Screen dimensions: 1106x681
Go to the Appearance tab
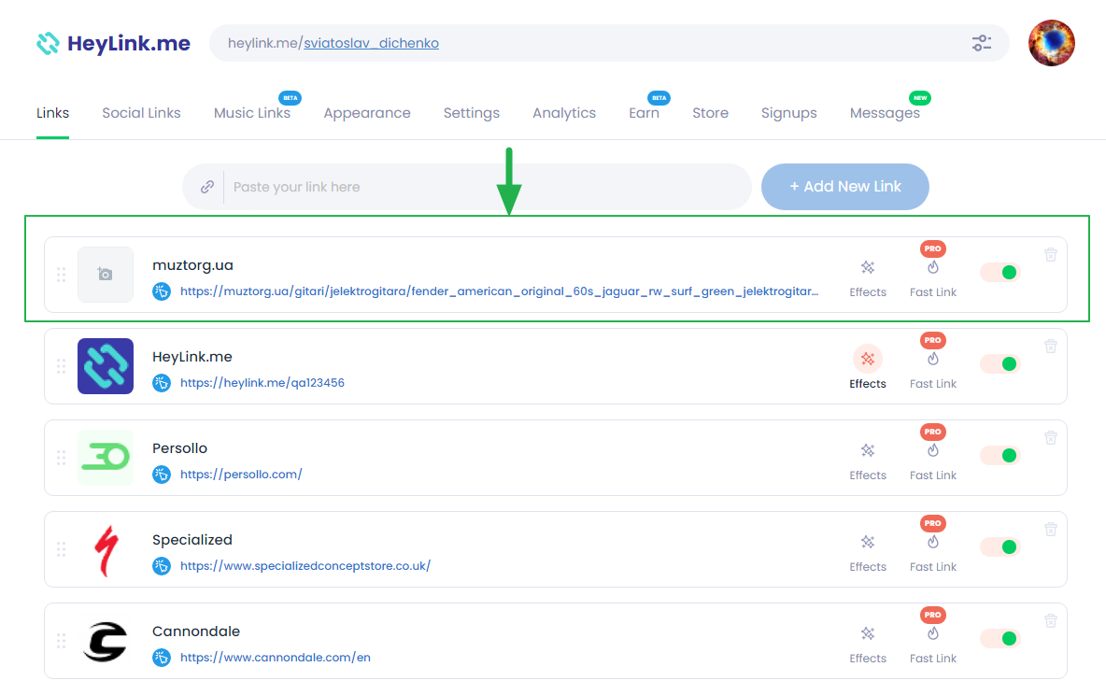367,113
